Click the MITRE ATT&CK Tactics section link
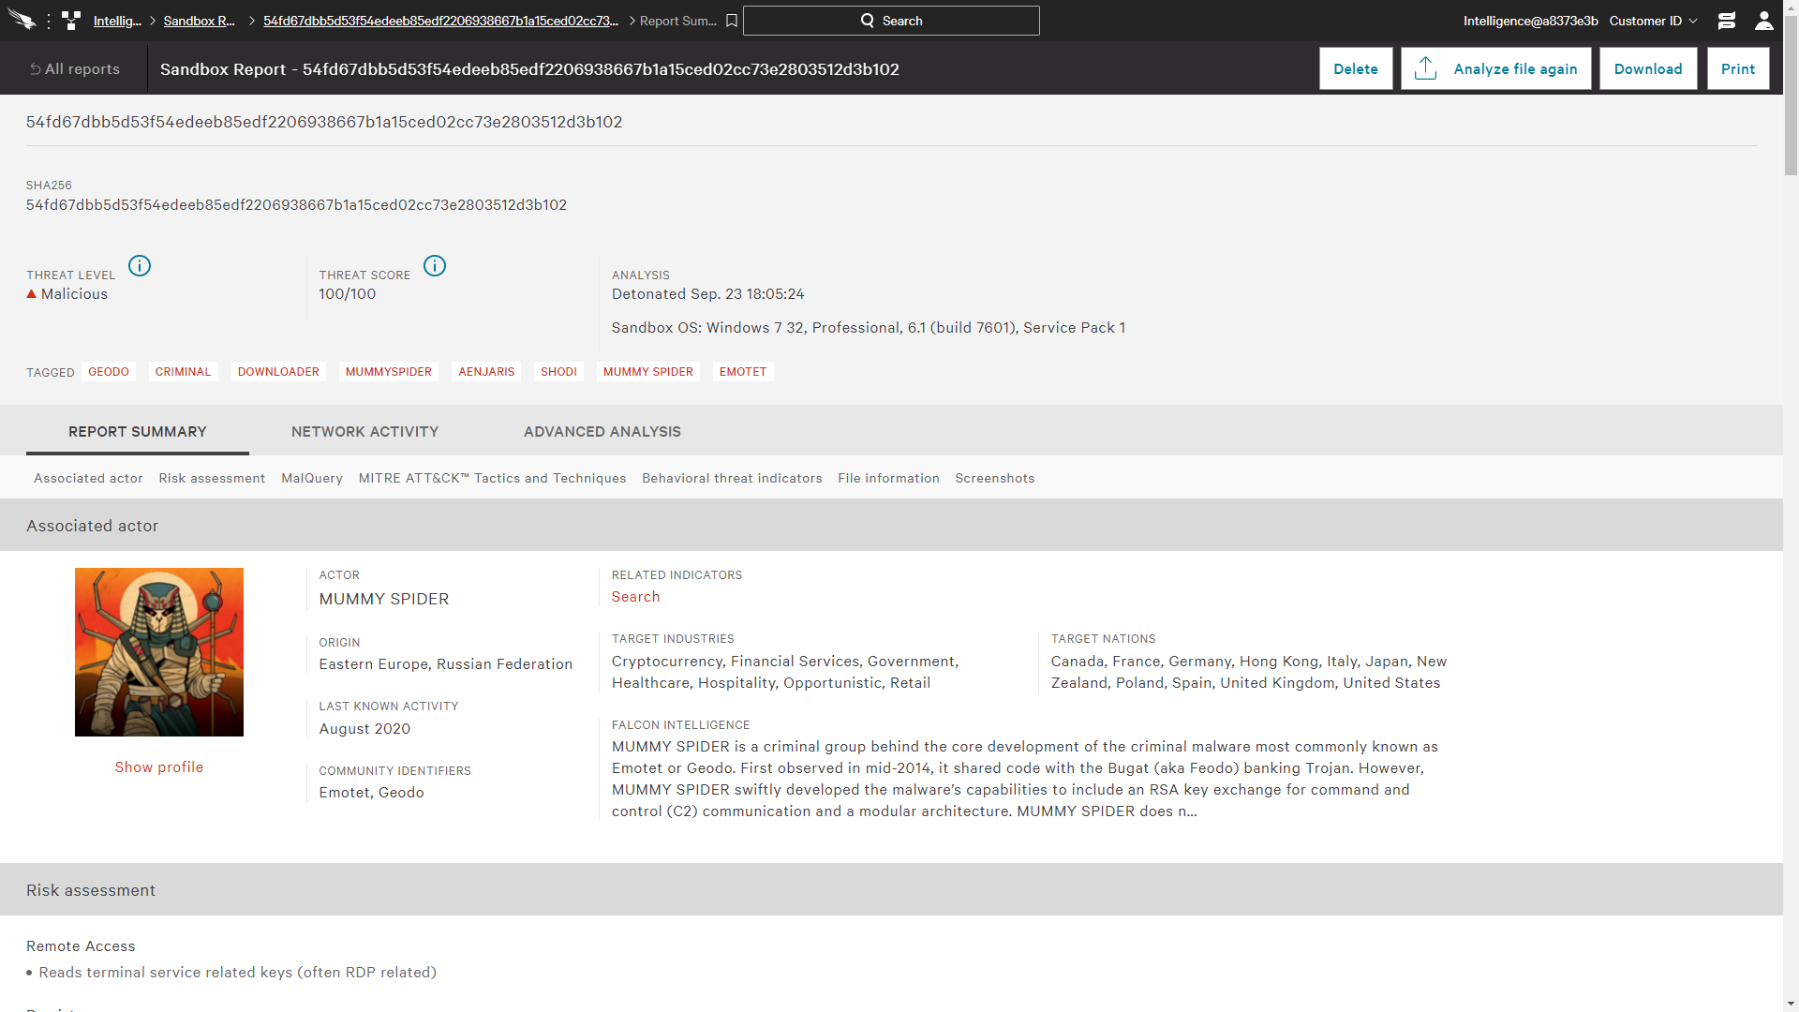This screenshot has width=1799, height=1012. click(492, 478)
